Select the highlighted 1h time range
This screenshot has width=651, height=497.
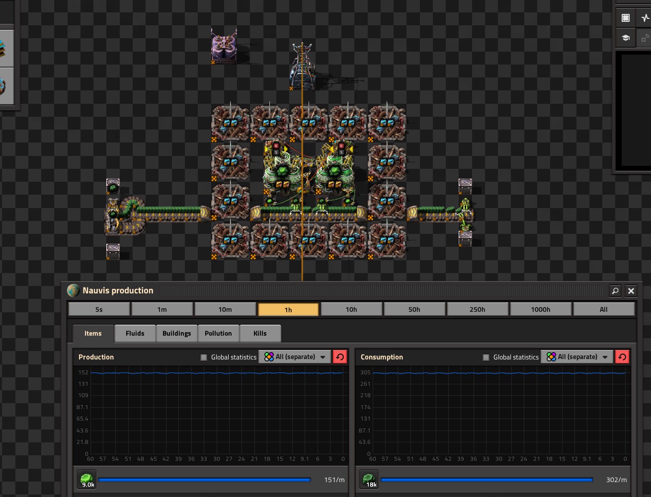point(288,309)
